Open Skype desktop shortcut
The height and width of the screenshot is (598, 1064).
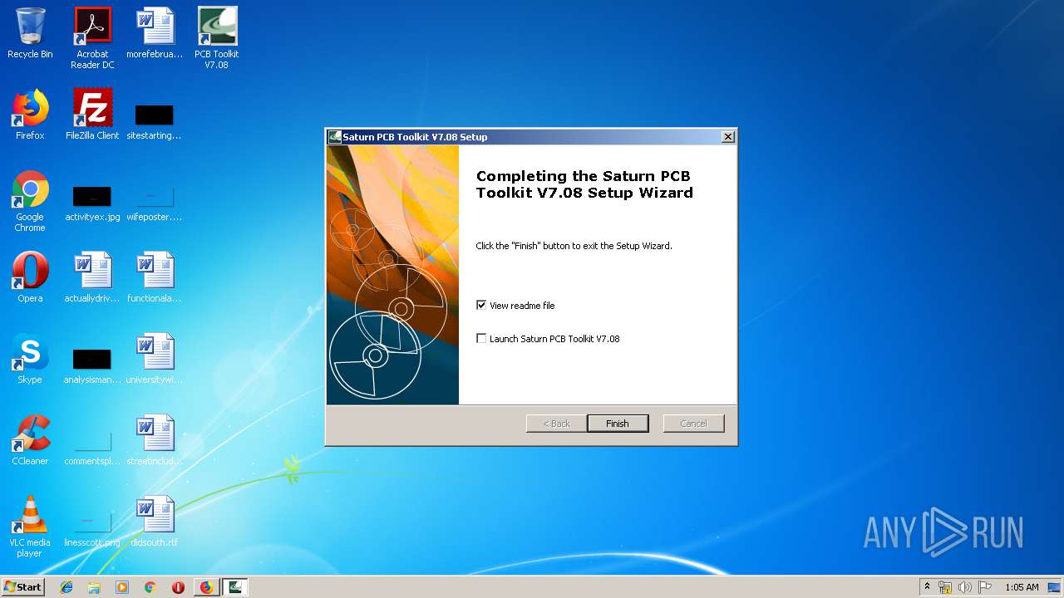click(30, 359)
